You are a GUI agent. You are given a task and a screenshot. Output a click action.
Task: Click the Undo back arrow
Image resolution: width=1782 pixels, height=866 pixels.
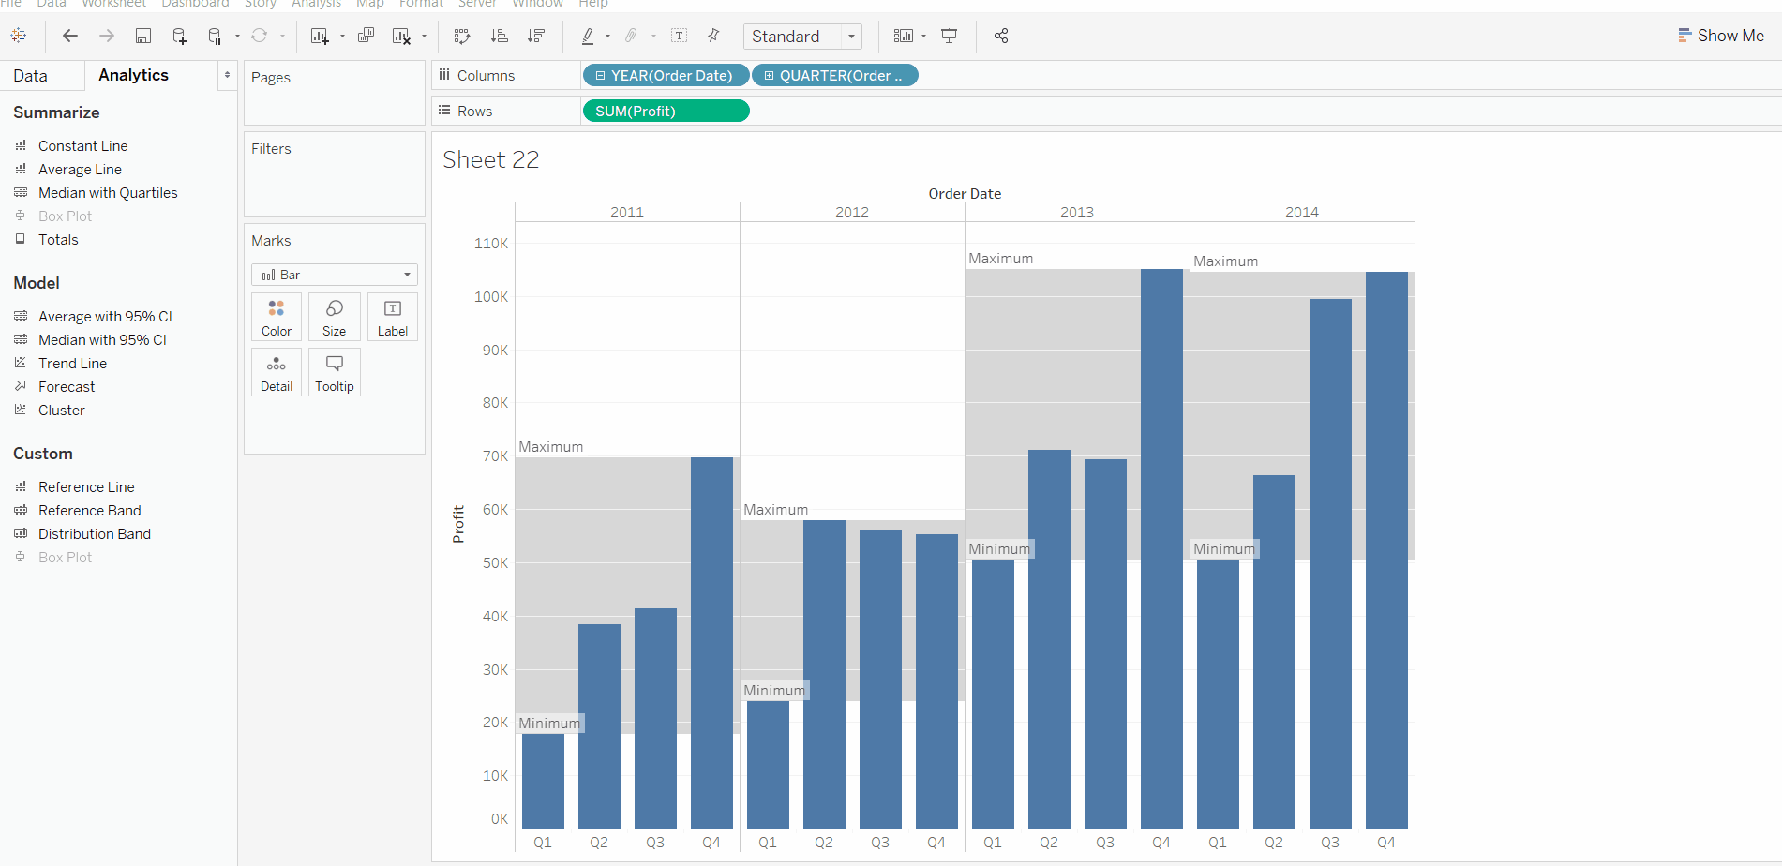[69, 36]
